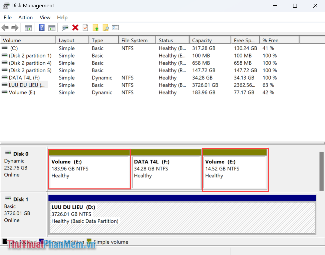Image resolution: width=325 pixels, height=255 pixels.
Task: Click the checklist icon at the toolbar's end
Action: 115,28
